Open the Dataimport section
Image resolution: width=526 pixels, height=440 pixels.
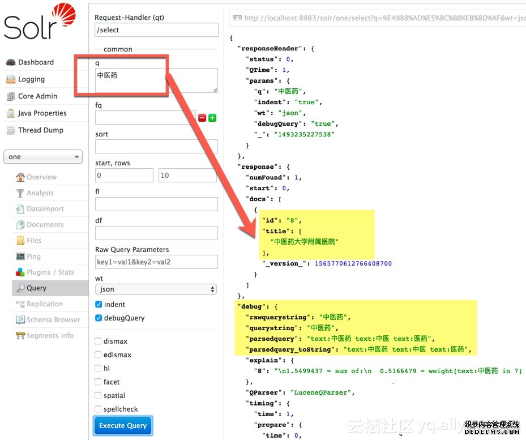pyautogui.click(x=45, y=209)
